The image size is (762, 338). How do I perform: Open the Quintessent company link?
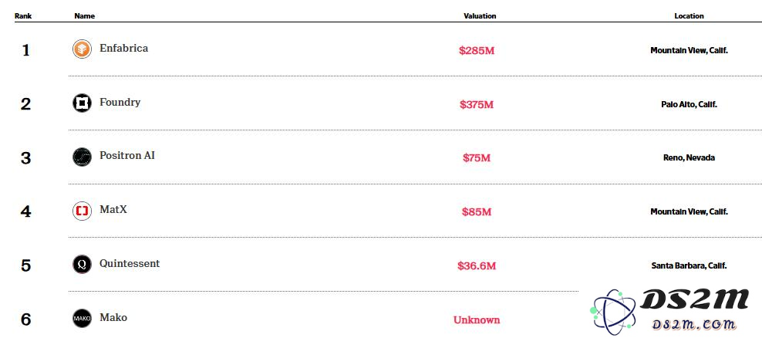tap(130, 264)
